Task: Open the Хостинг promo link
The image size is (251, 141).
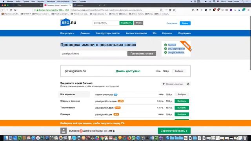Action: pos(172,45)
